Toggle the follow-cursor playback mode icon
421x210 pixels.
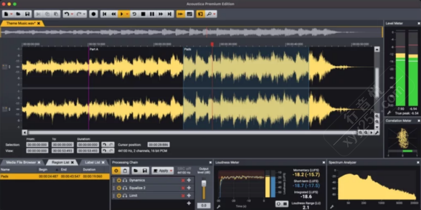tap(181, 14)
